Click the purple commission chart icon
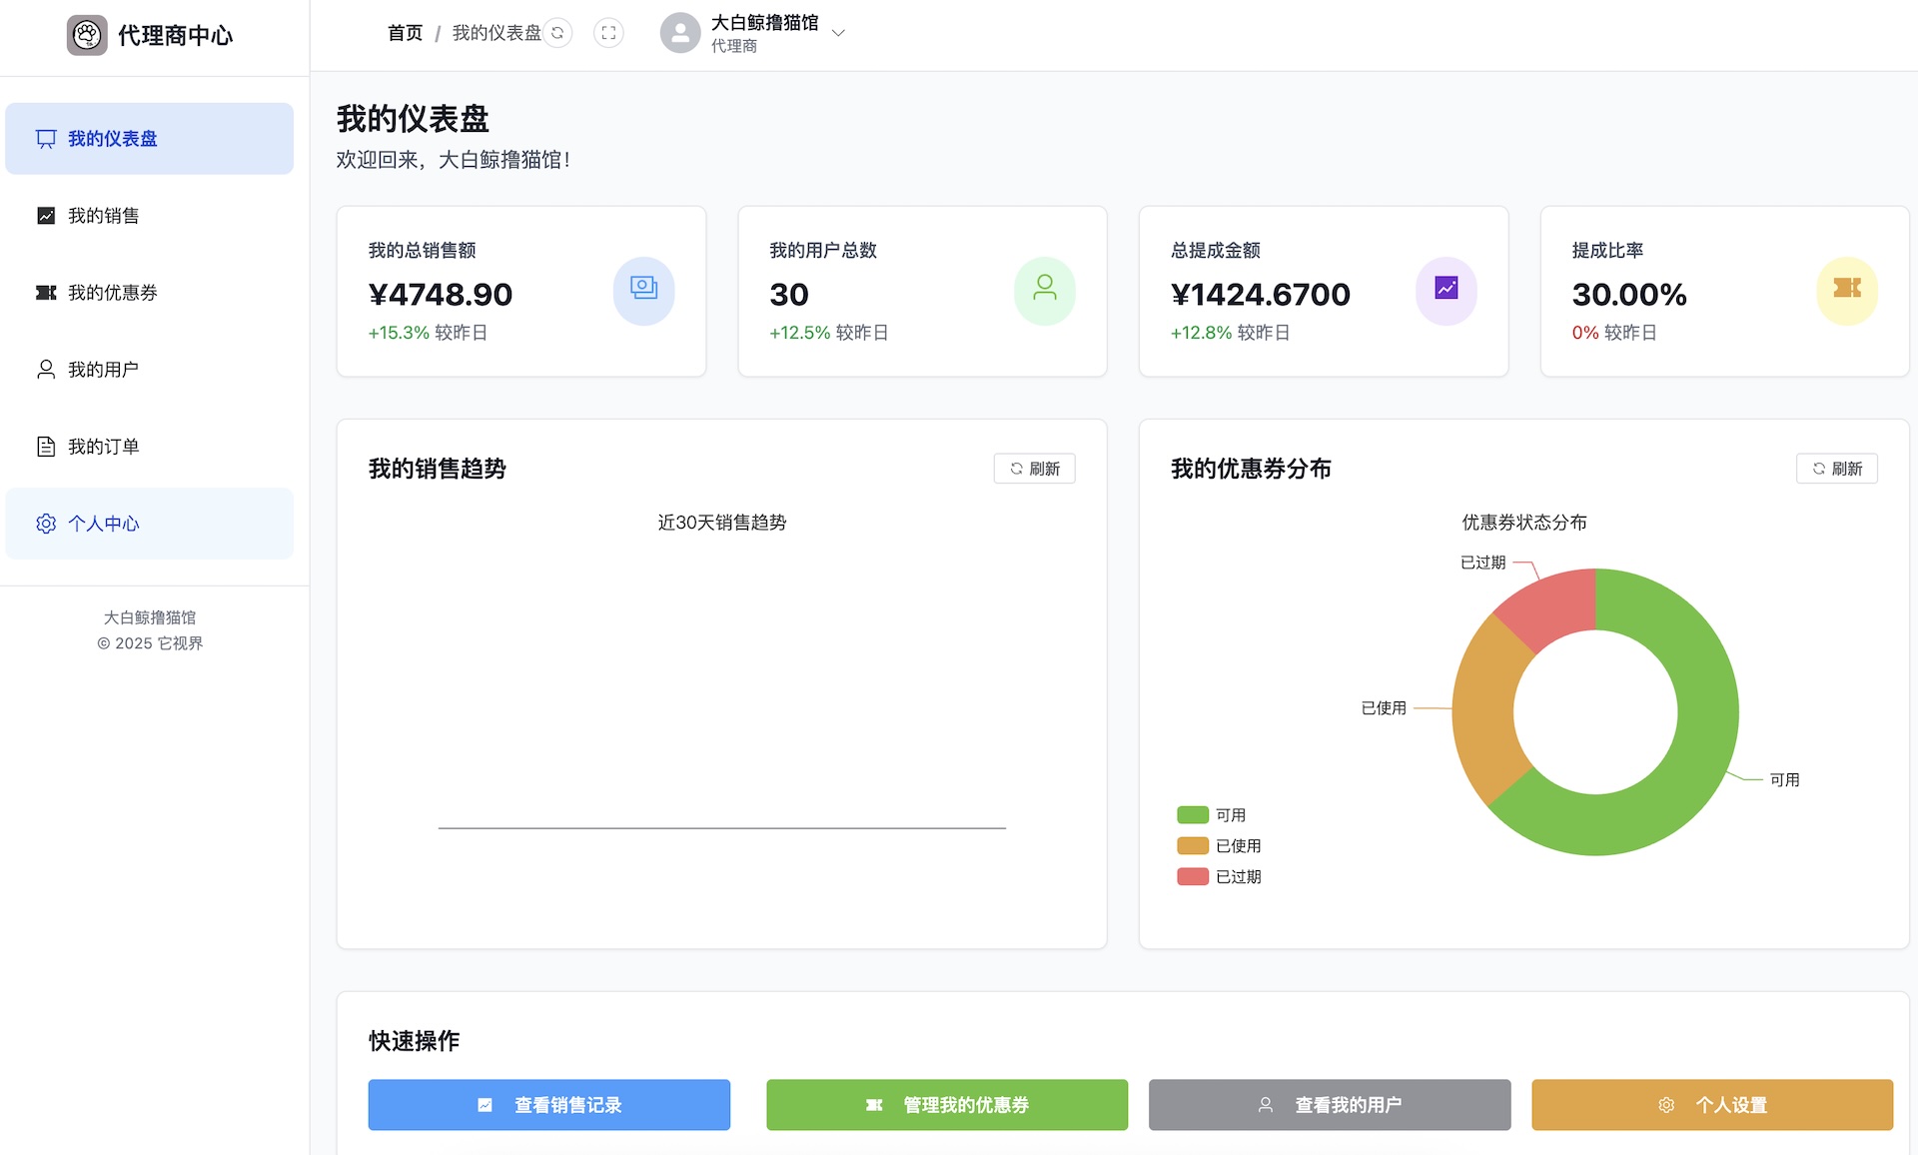This screenshot has width=1918, height=1155. pos(1445,291)
